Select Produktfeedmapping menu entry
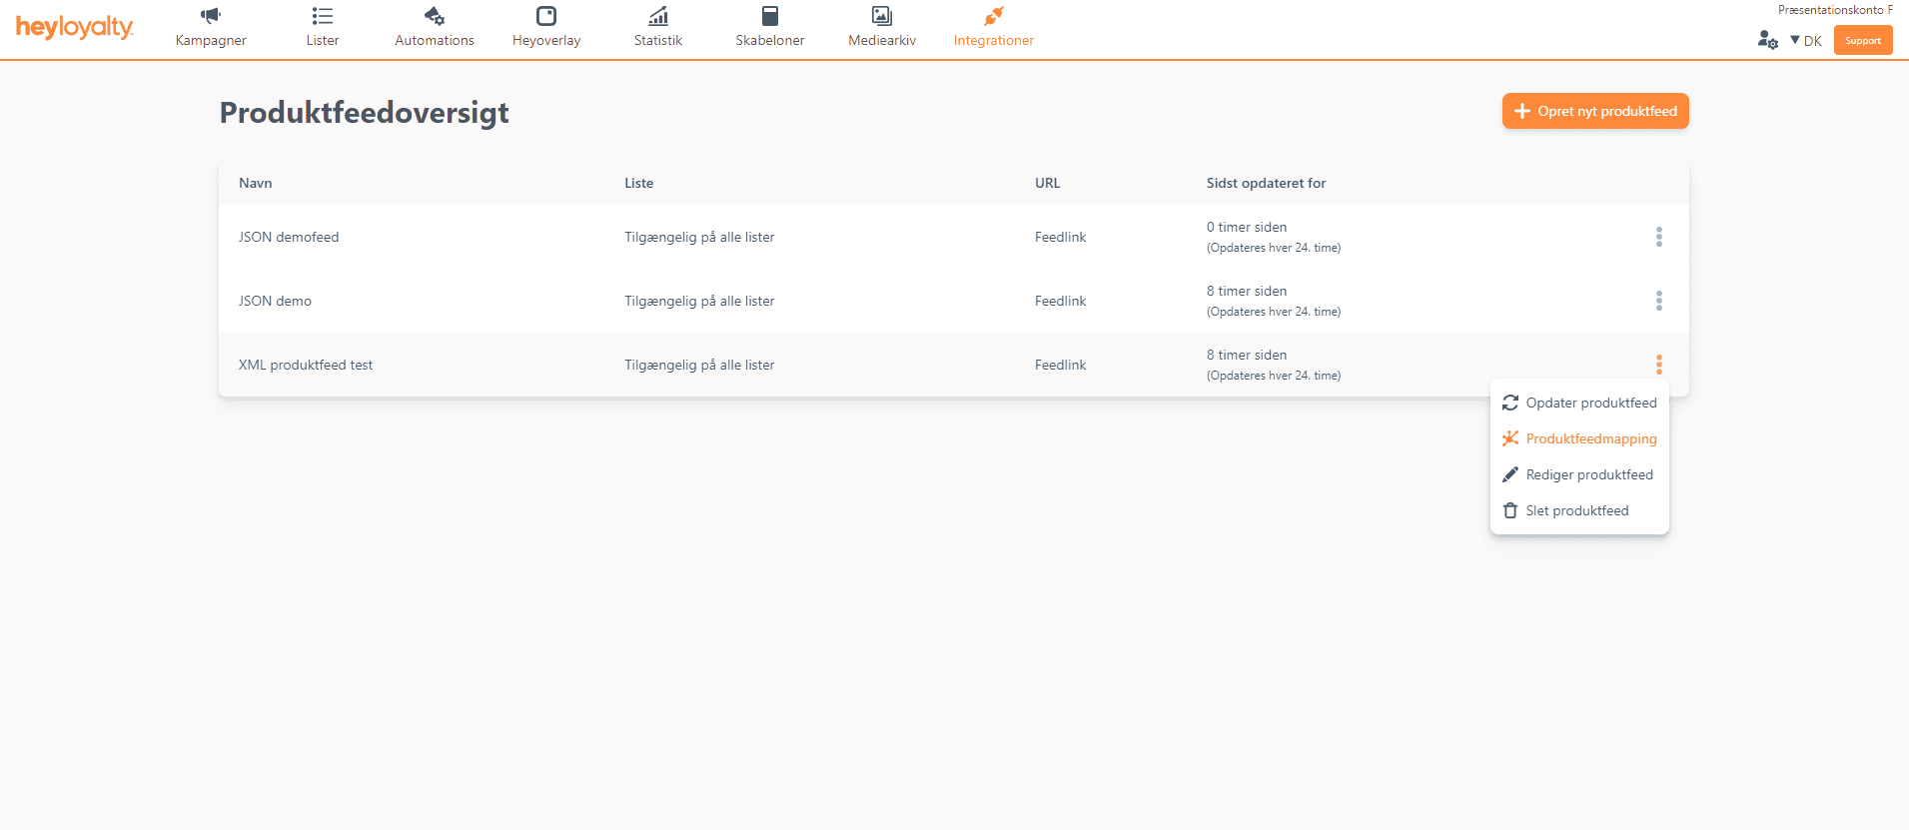Image resolution: width=1909 pixels, height=830 pixels. point(1579,438)
